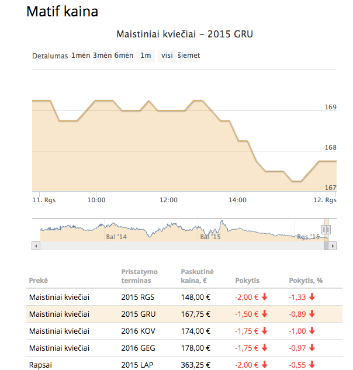Click the navigator range handle grip

[x=326, y=229]
